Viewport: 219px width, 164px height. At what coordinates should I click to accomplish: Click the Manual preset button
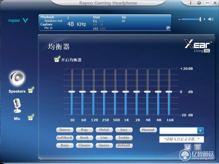pos(148,130)
